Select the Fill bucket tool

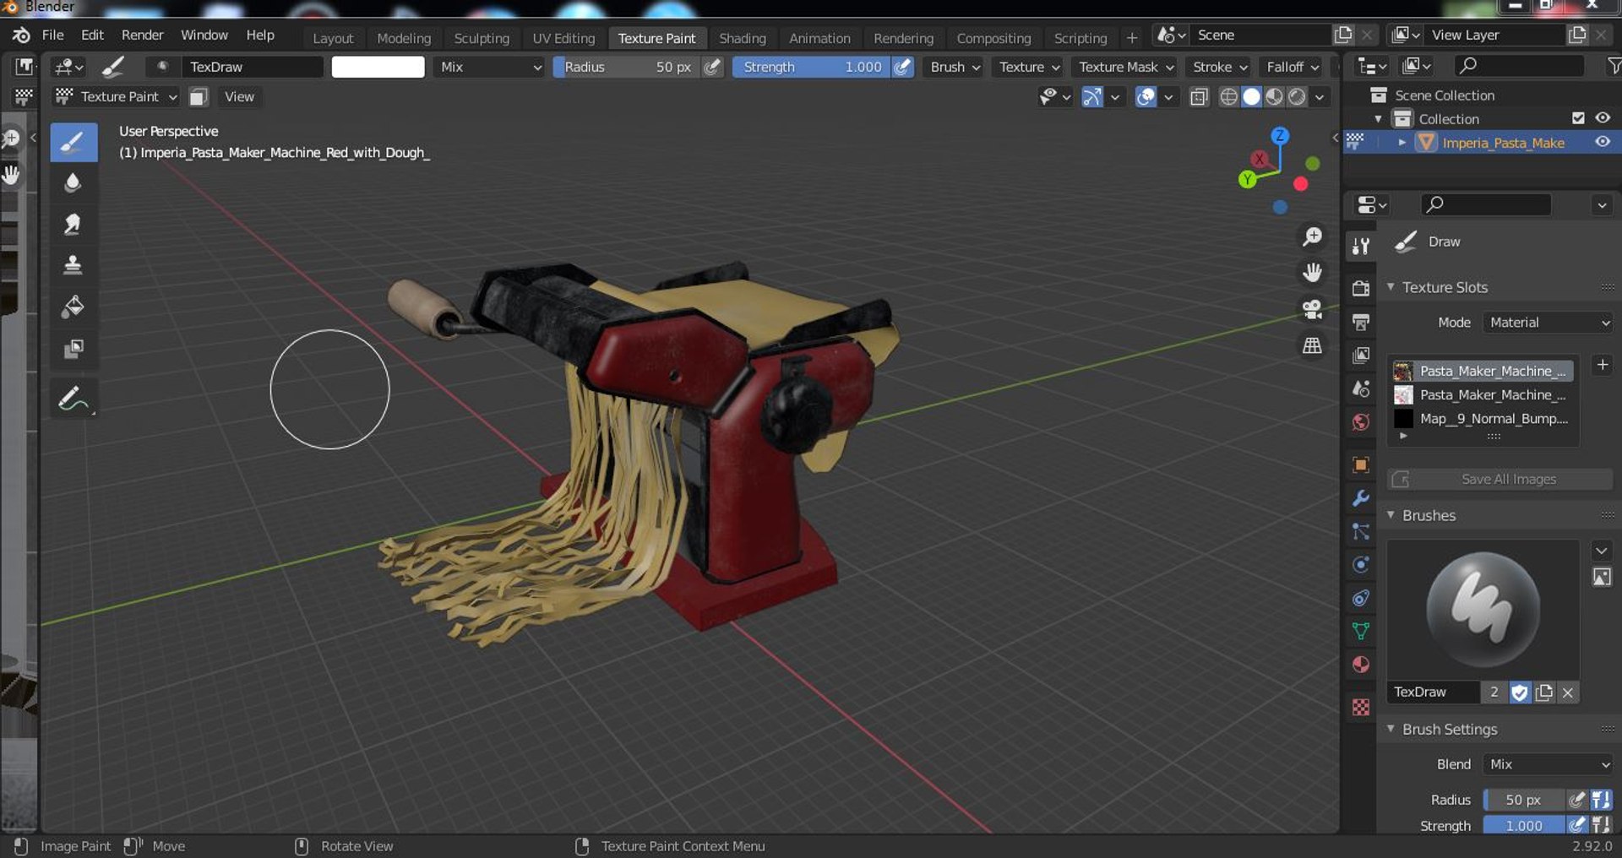(73, 307)
